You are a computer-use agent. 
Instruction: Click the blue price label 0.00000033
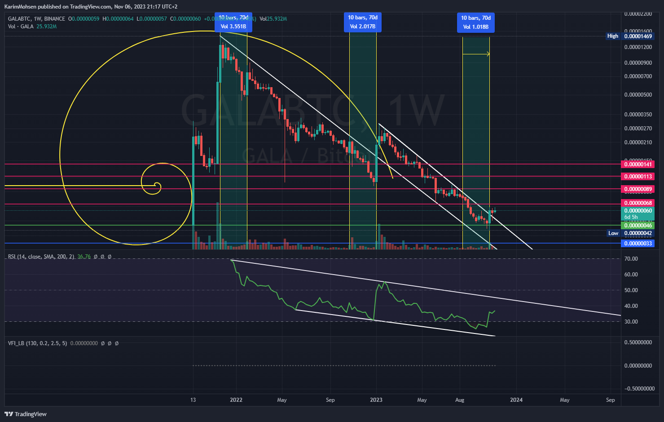click(638, 244)
